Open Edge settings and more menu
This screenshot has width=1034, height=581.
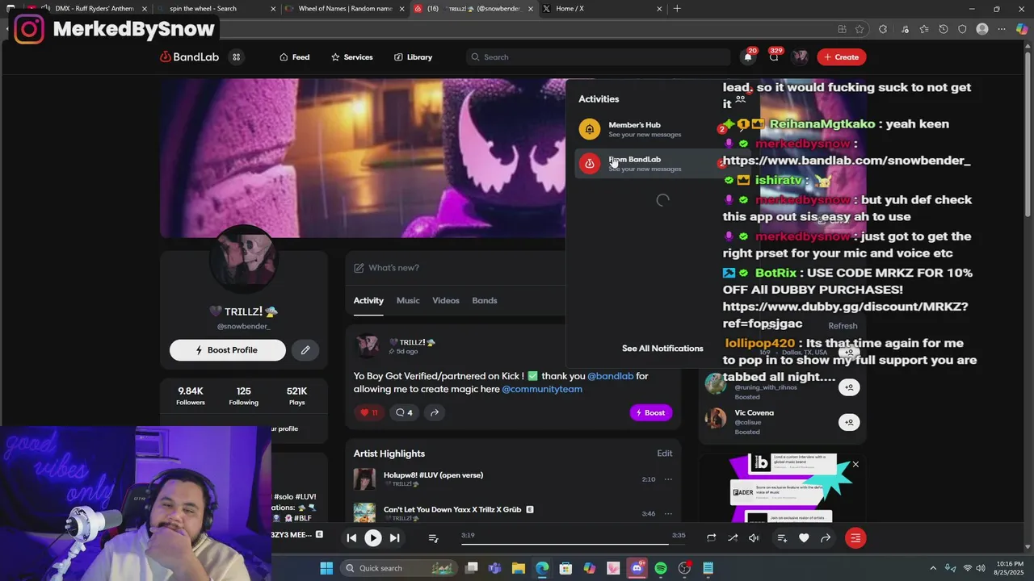[1002, 29]
